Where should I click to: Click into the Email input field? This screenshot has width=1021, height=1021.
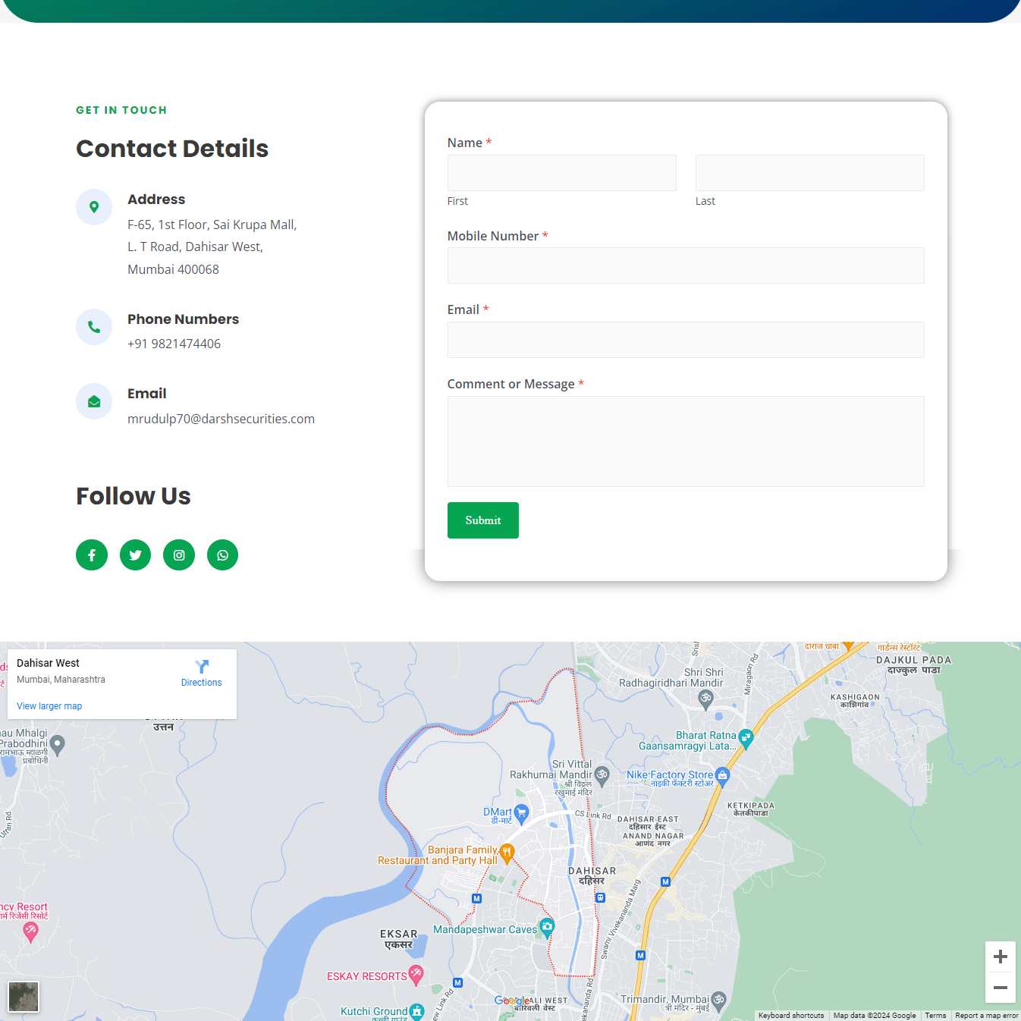(686, 340)
